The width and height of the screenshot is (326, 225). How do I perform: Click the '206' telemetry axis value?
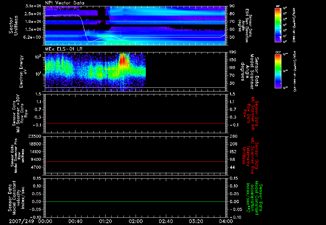(x=233, y=144)
